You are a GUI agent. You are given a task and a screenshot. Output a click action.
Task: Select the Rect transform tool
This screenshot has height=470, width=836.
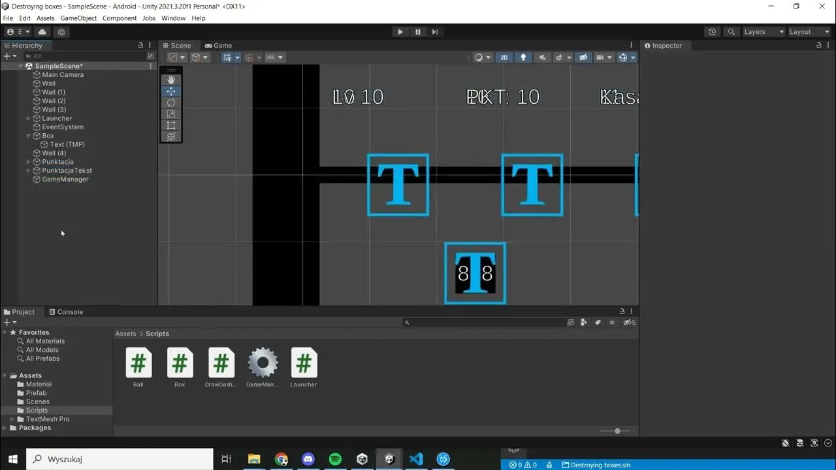coord(171,125)
